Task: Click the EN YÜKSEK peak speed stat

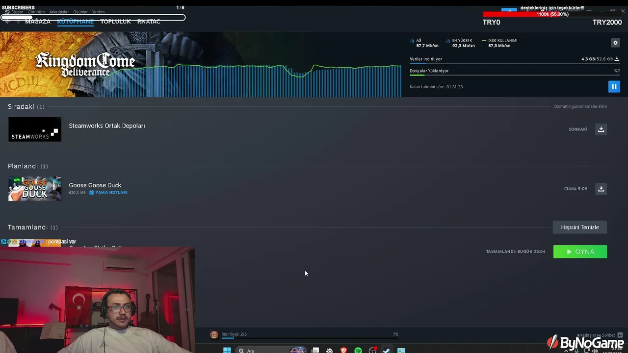Action: 461,43
